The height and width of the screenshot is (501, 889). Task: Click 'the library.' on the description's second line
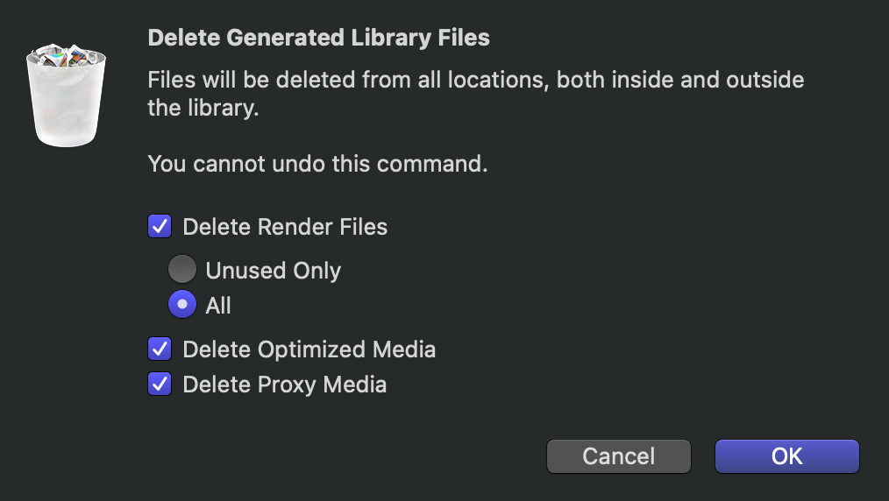[x=203, y=109]
